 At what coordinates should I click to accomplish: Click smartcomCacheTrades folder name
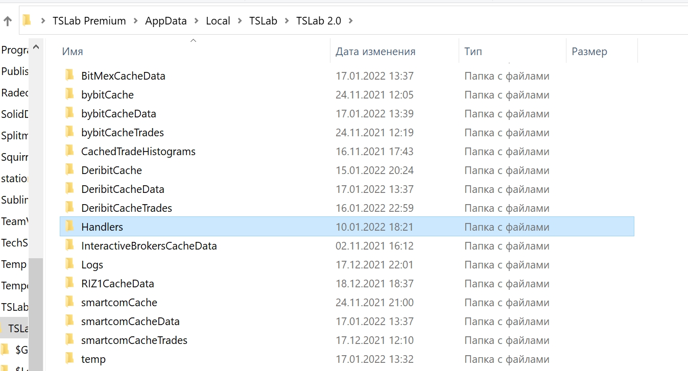(x=134, y=340)
